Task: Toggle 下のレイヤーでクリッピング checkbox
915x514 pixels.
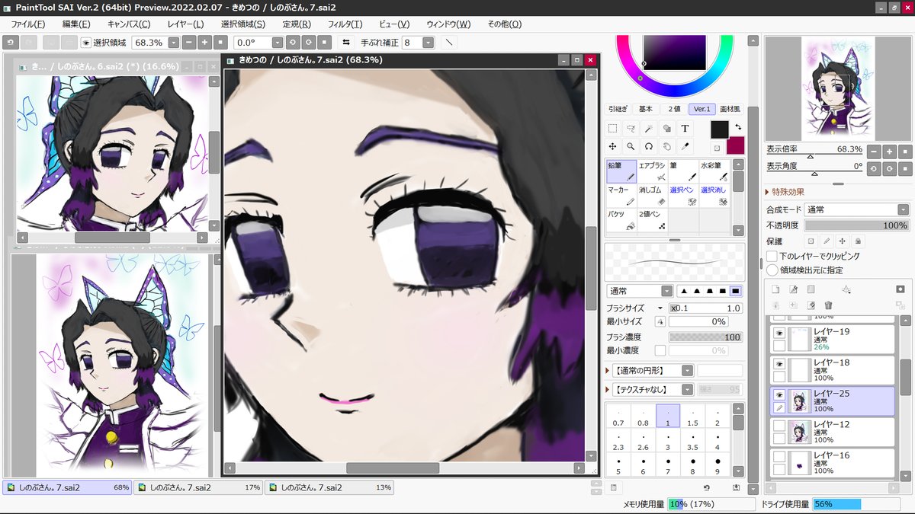Action: click(772, 257)
